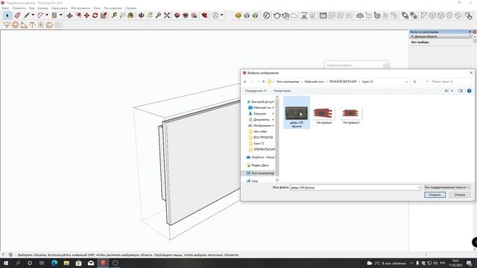This screenshot has height=268, width=477.
Task: Activate the Move tool with red arrows
Action: pos(86,15)
